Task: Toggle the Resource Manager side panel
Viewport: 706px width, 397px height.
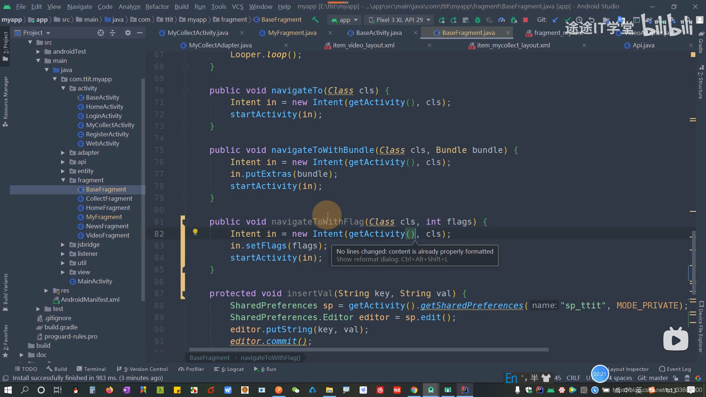Action: [5, 101]
